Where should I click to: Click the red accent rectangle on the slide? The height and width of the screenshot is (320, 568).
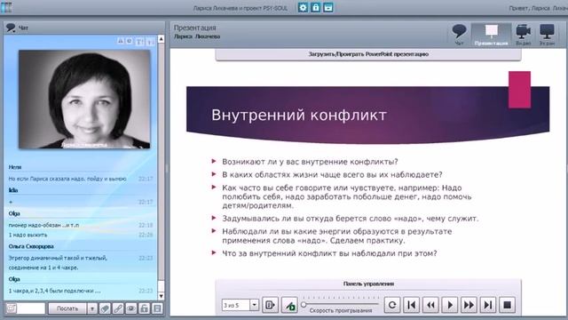[x=519, y=90]
